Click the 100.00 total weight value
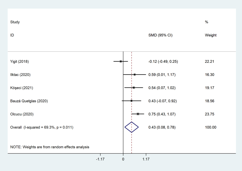 (x=211, y=127)
